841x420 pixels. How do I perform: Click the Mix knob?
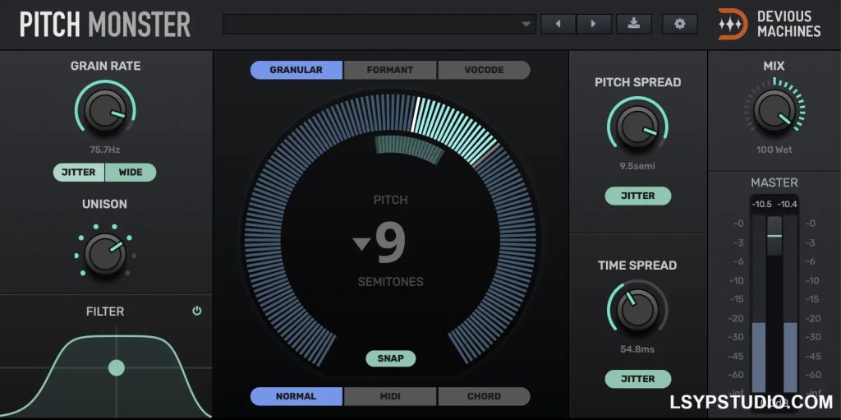pos(774,110)
